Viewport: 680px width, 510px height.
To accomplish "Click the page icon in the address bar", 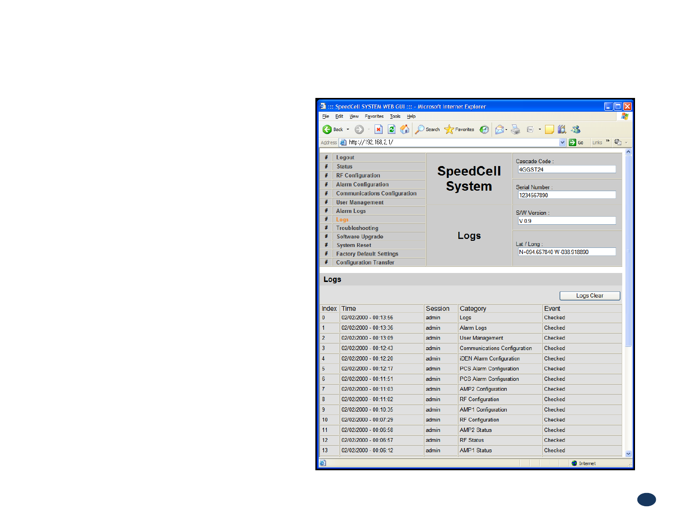I will [x=343, y=142].
